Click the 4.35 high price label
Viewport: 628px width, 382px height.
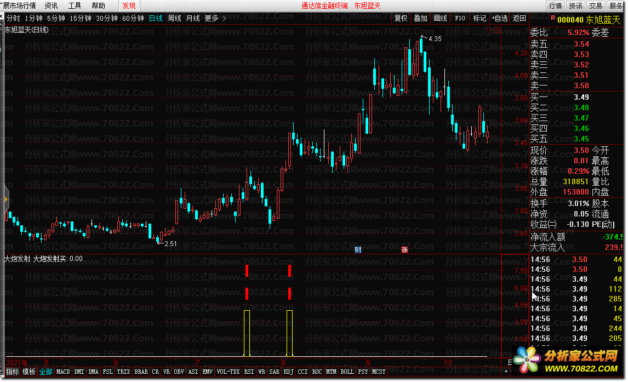(435, 39)
